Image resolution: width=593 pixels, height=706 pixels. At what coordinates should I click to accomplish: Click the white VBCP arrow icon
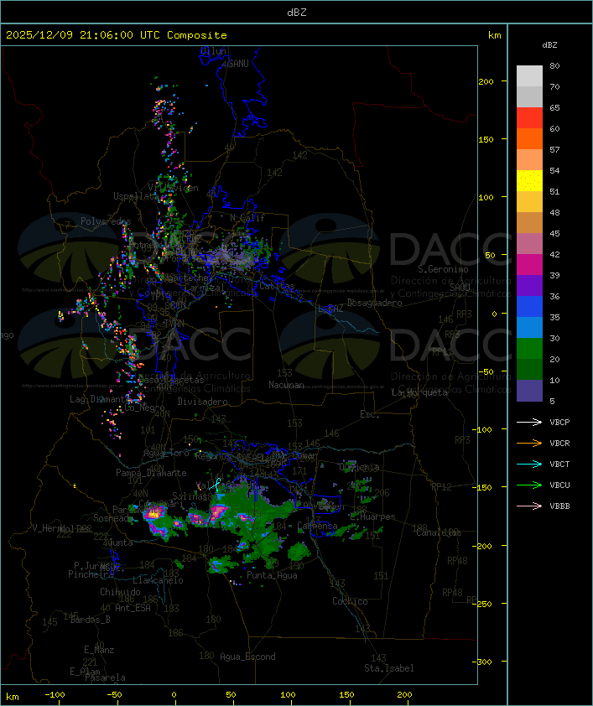(x=529, y=422)
